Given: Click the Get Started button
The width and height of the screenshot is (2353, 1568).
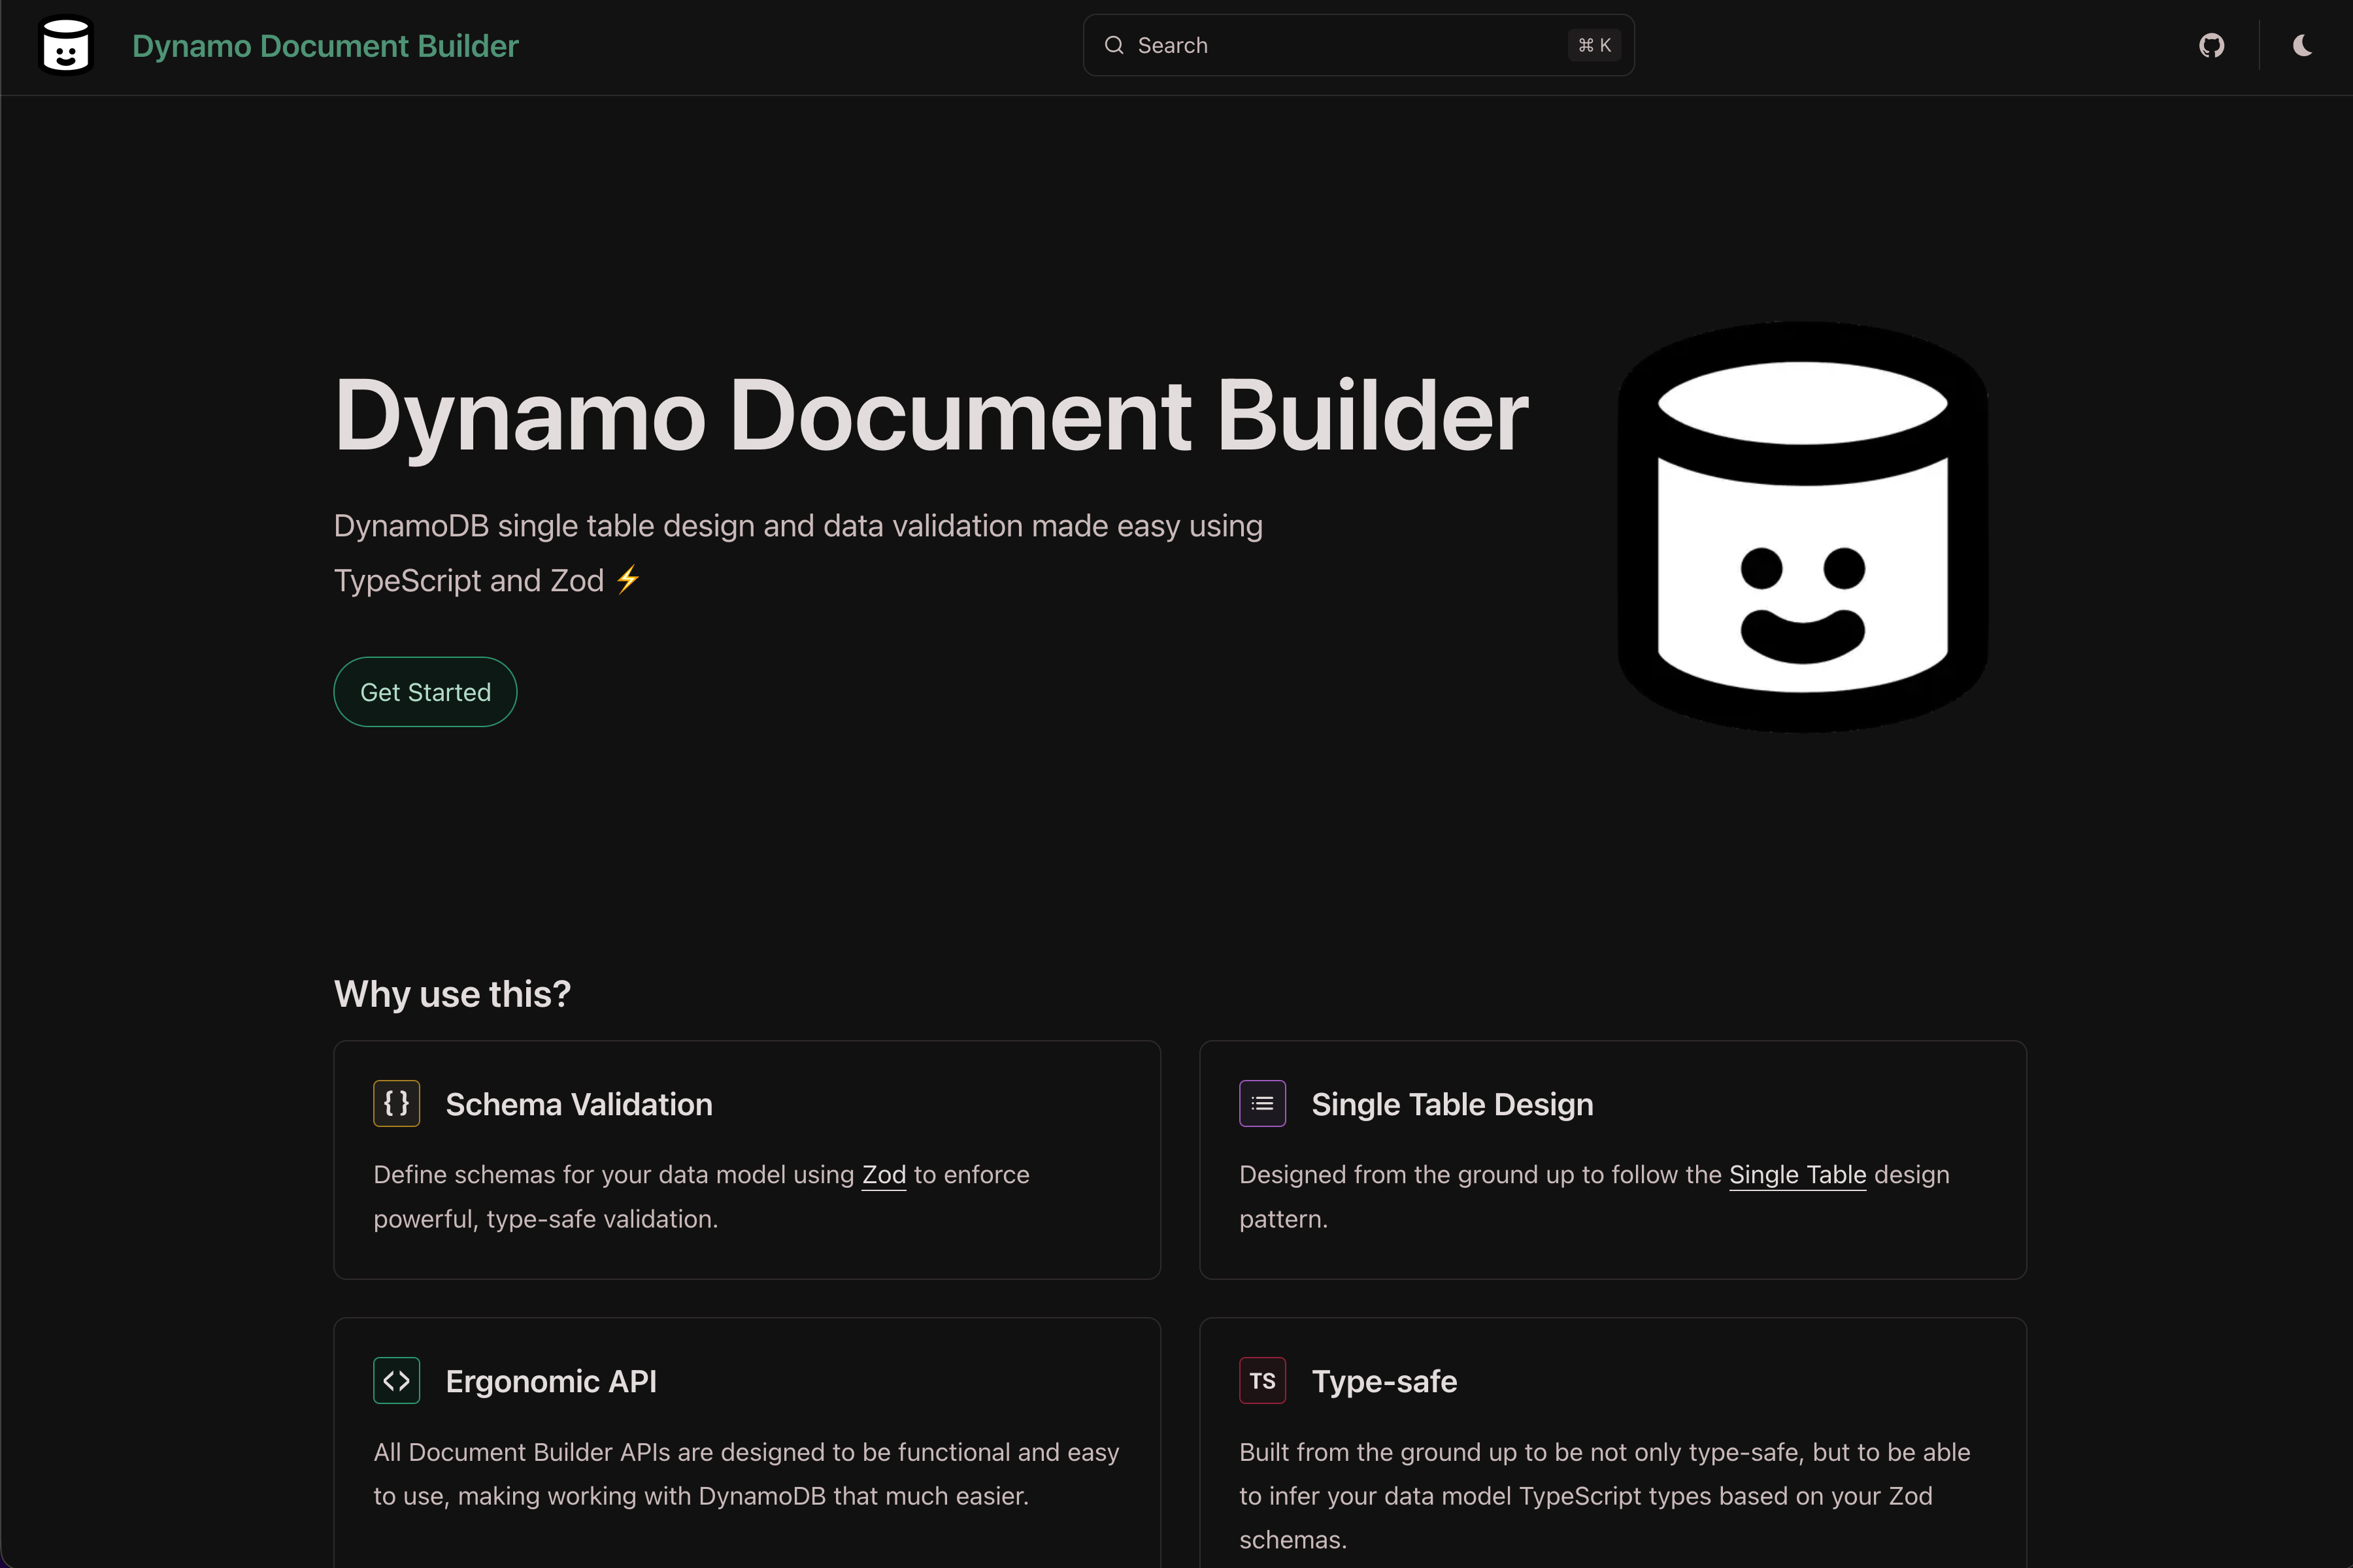Looking at the screenshot, I should click(424, 691).
